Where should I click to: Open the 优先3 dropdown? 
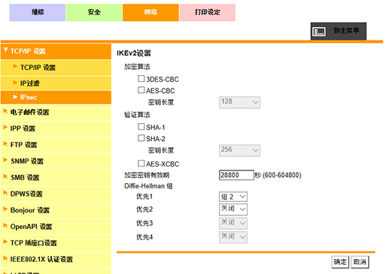233,223
